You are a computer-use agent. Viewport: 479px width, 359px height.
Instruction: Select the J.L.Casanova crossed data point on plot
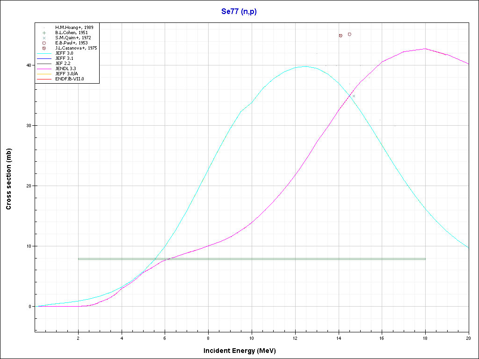341,36
